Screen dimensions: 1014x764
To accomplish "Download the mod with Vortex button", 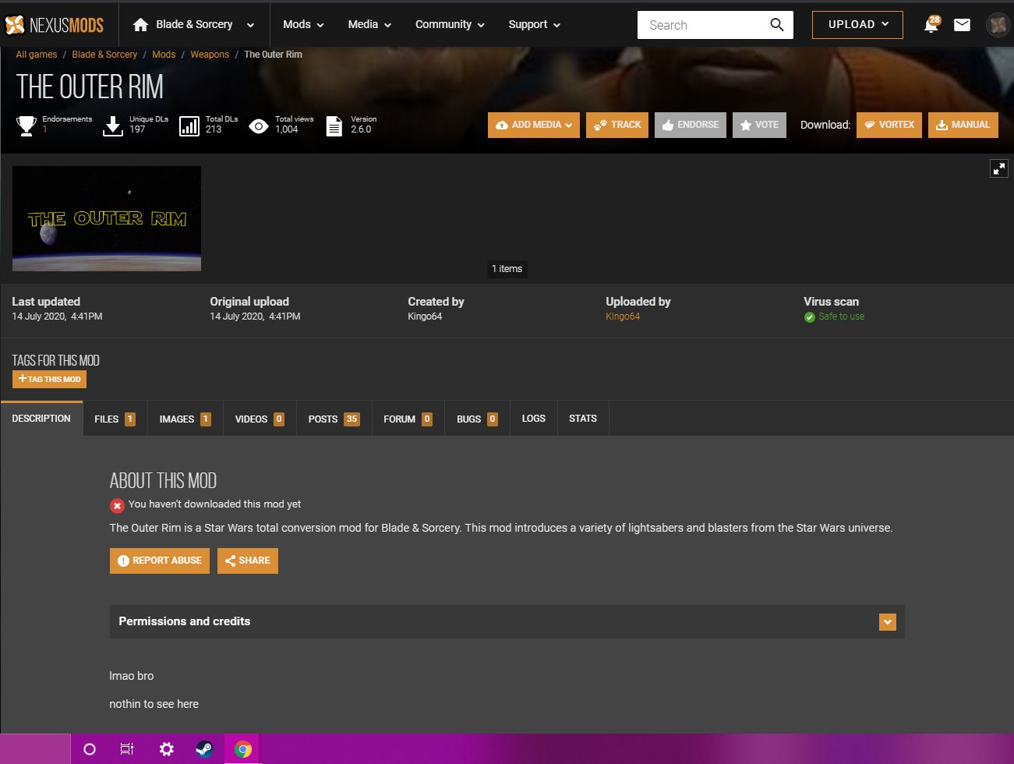I will (889, 125).
